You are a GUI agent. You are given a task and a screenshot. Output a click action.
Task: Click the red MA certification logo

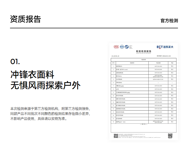pyautogui.click(x=116, y=47)
